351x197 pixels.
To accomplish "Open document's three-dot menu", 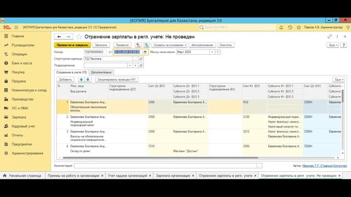I will point(337,37).
